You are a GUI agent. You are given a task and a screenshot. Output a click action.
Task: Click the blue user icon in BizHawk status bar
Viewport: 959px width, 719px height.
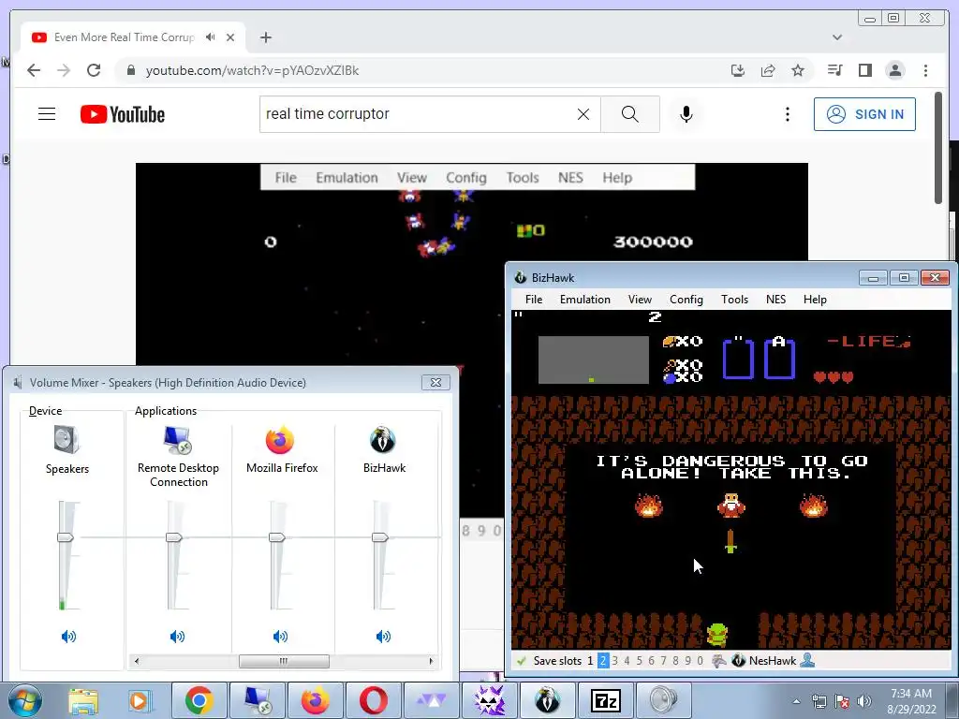[x=807, y=661]
